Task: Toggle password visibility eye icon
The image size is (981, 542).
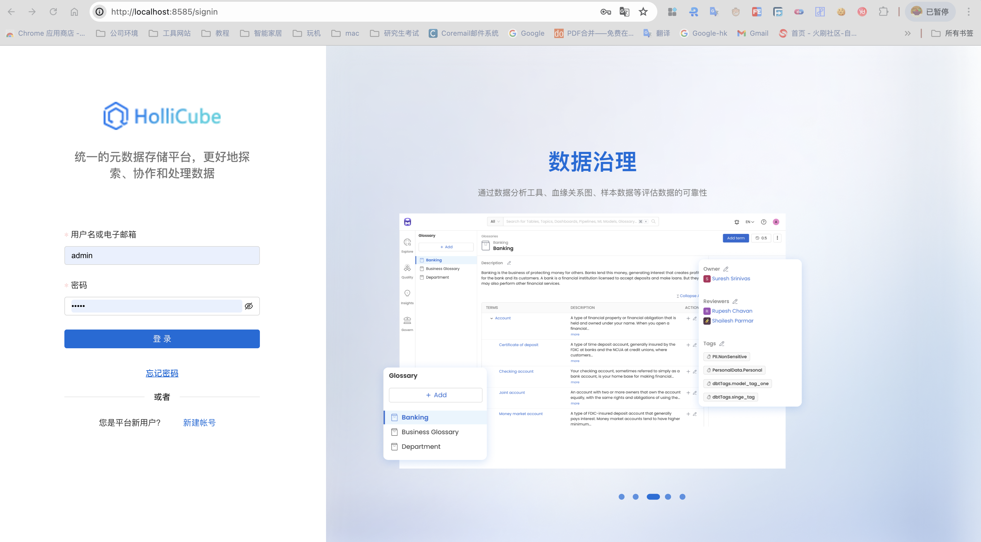Action: pyautogui.click(x=249, y=306)
